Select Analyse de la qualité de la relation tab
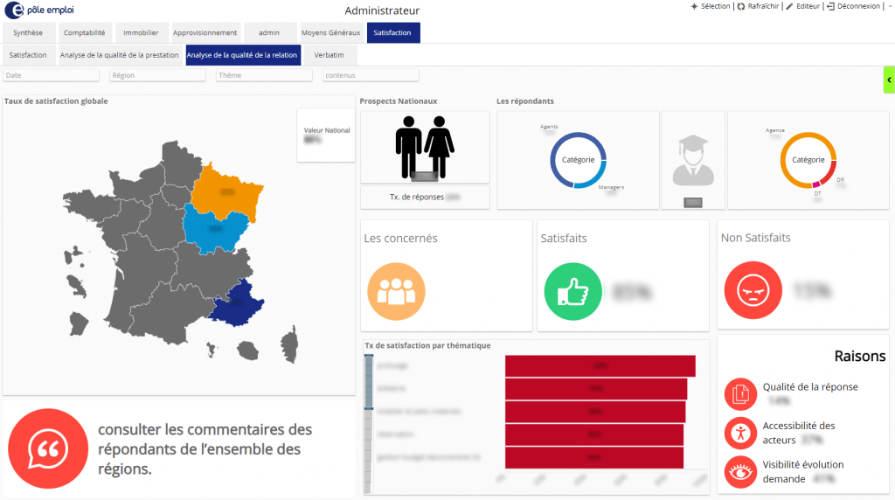Screen dimensions: 895x500 [x=243, y=55]
